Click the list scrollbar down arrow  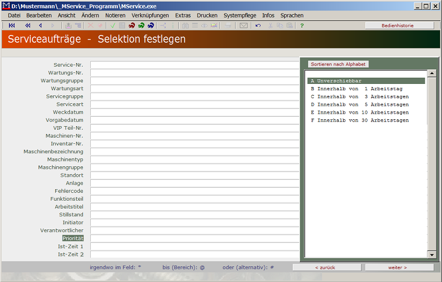[432, 254]
